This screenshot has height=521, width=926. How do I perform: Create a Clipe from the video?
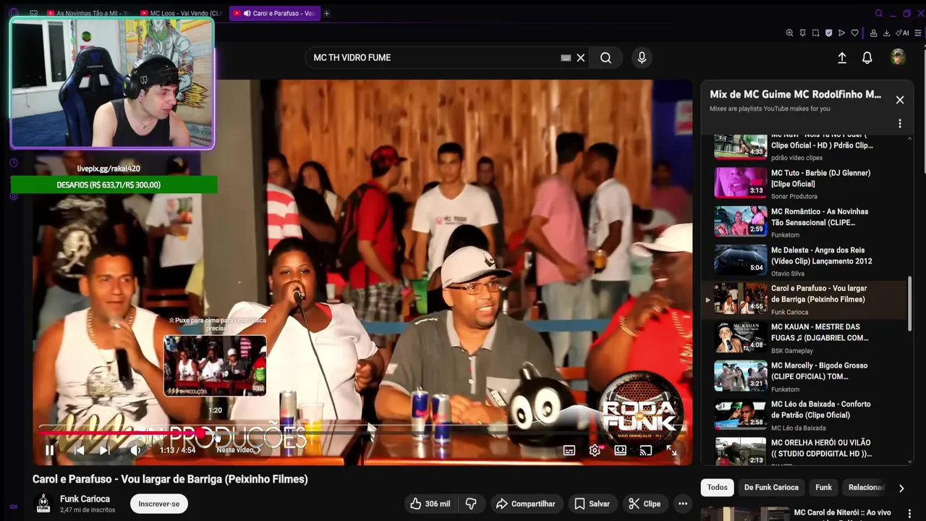[x=644, y=504]
